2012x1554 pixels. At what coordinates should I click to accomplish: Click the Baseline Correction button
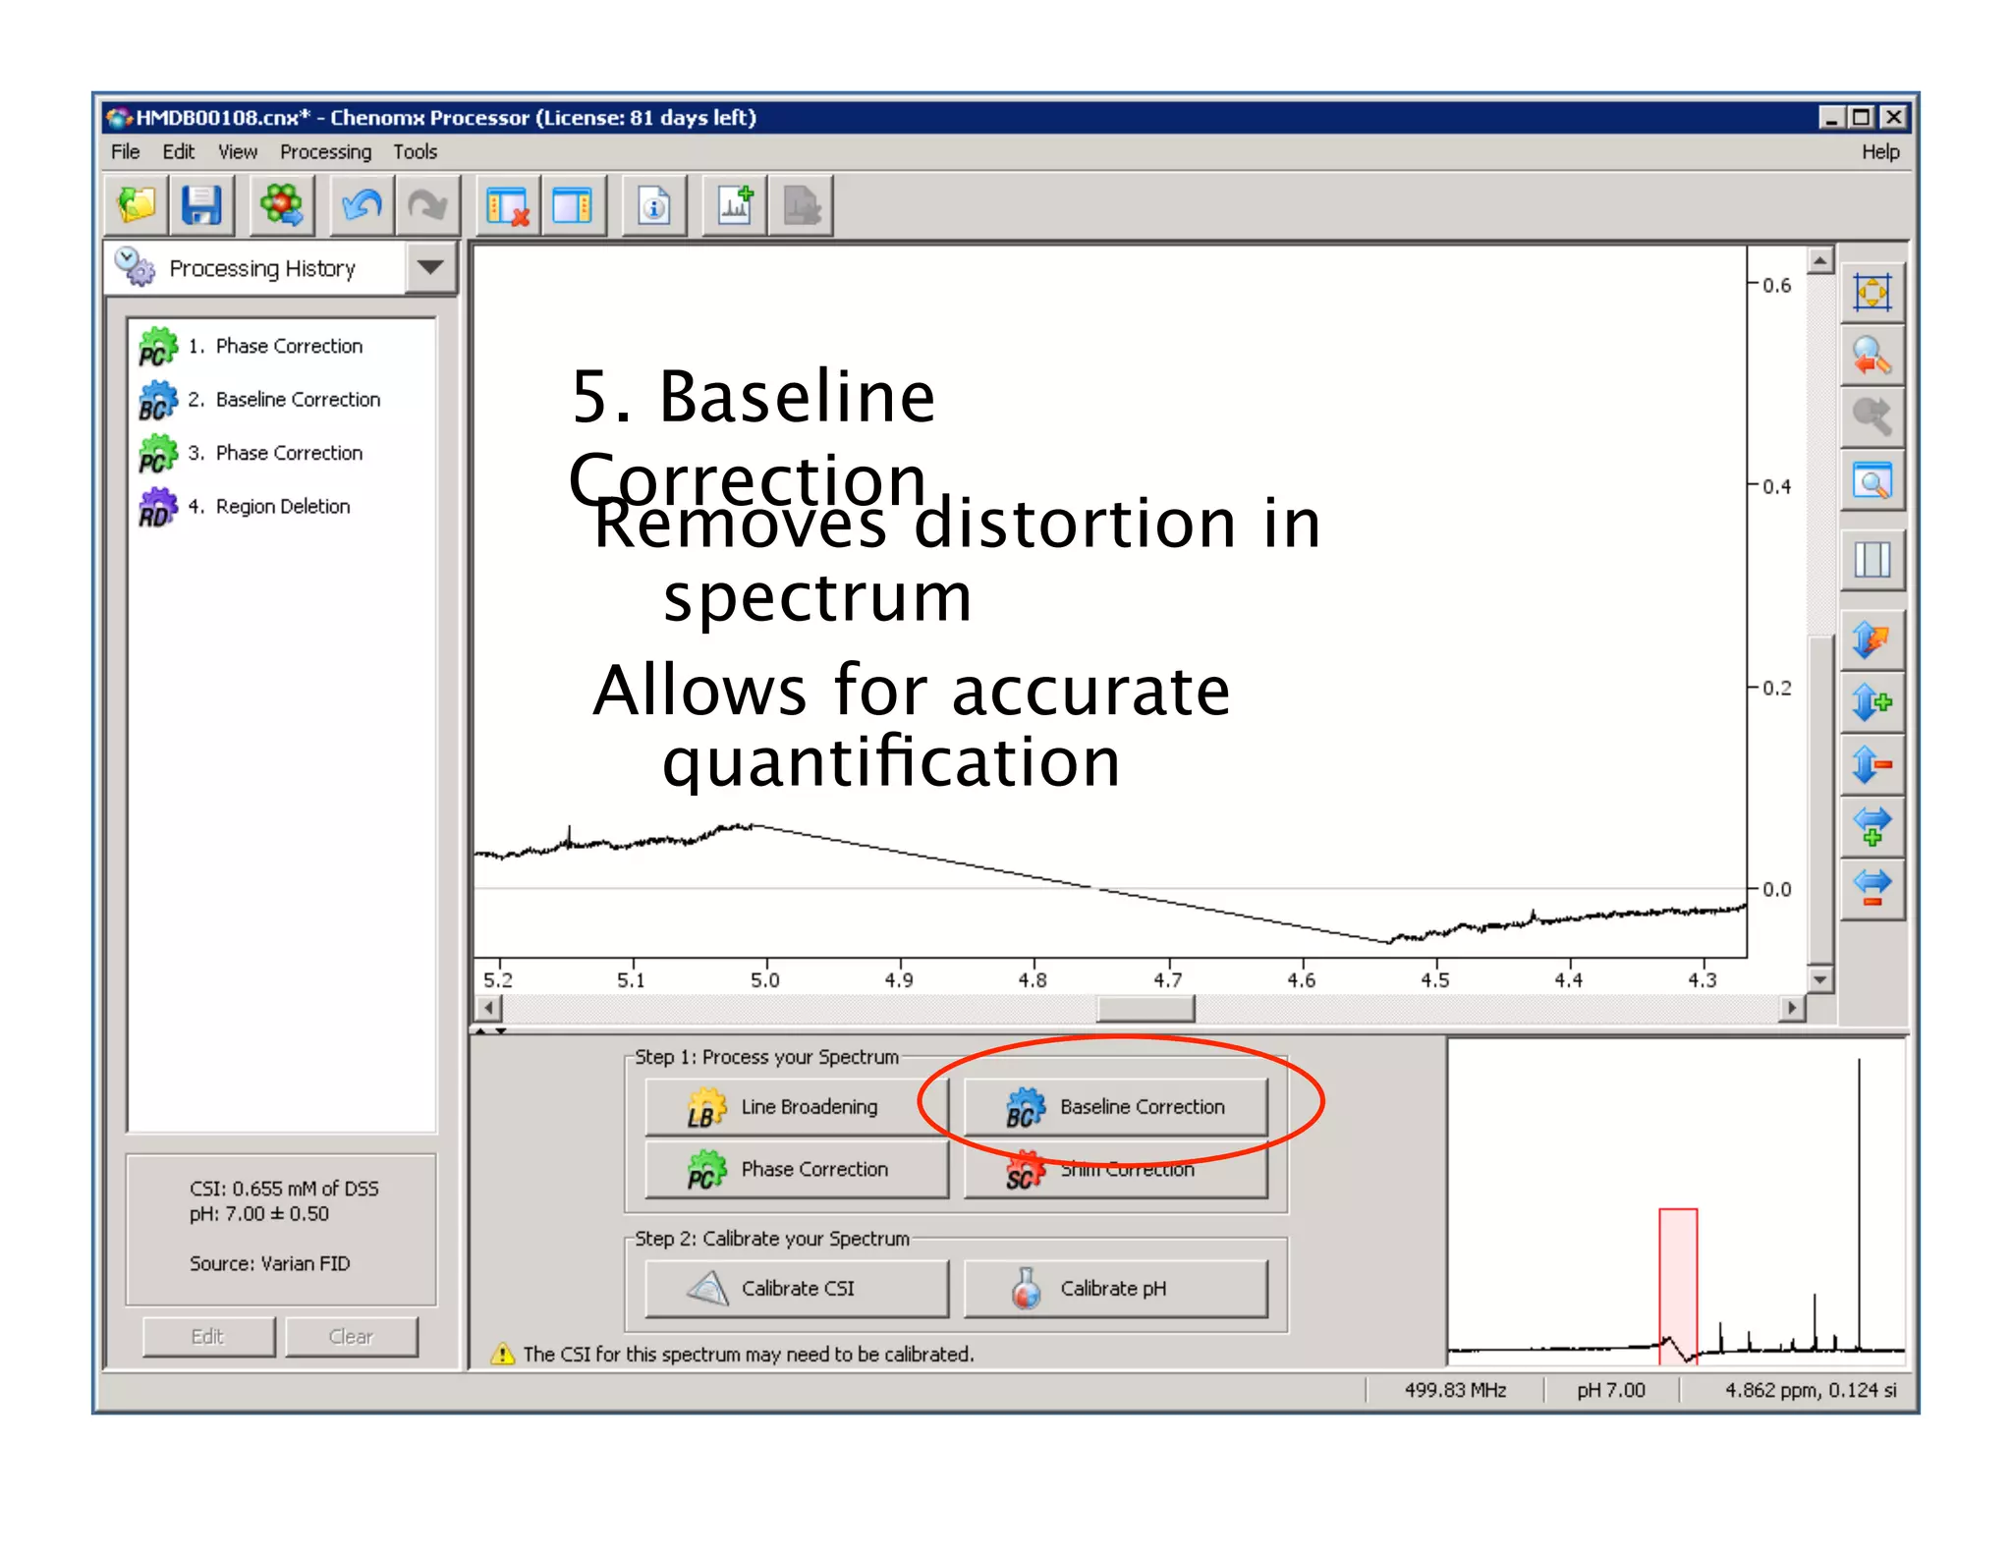click(1116, 1107)
